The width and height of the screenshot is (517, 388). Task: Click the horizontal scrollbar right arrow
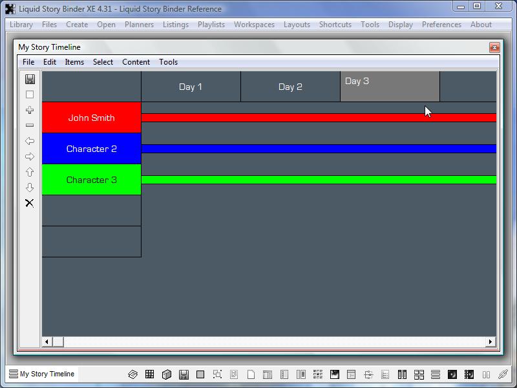(x=491, y=342)
